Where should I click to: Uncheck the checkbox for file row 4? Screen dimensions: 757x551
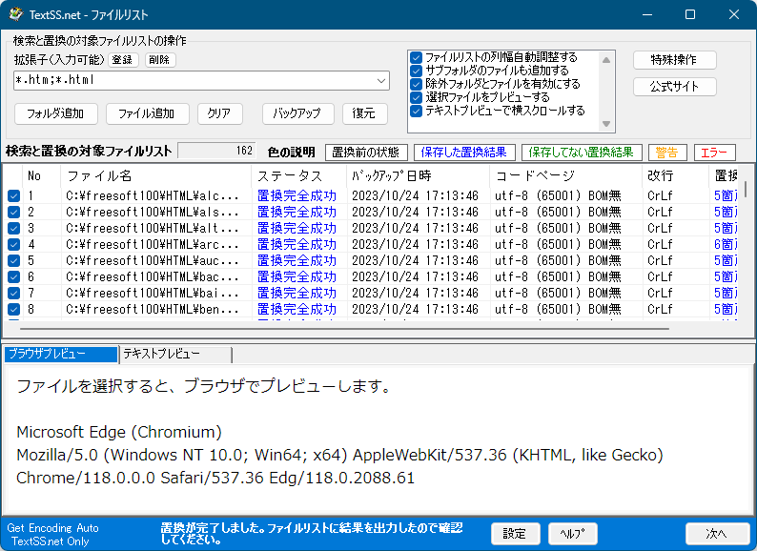pos(13,244)
